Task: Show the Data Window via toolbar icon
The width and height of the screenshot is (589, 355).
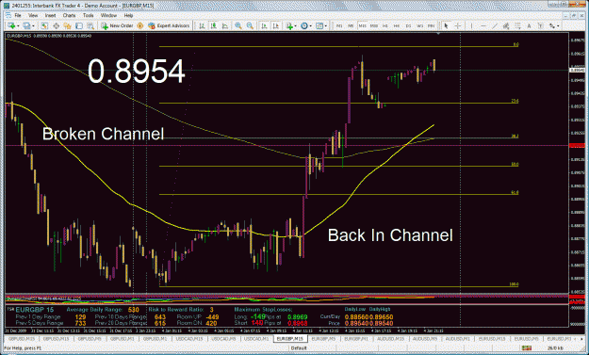Action: (x=56, y=25)
